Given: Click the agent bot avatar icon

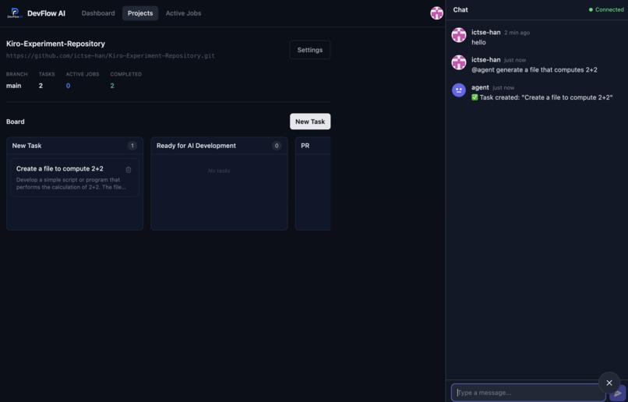Looking at the screenshot, I should click(x=459, y=90).
